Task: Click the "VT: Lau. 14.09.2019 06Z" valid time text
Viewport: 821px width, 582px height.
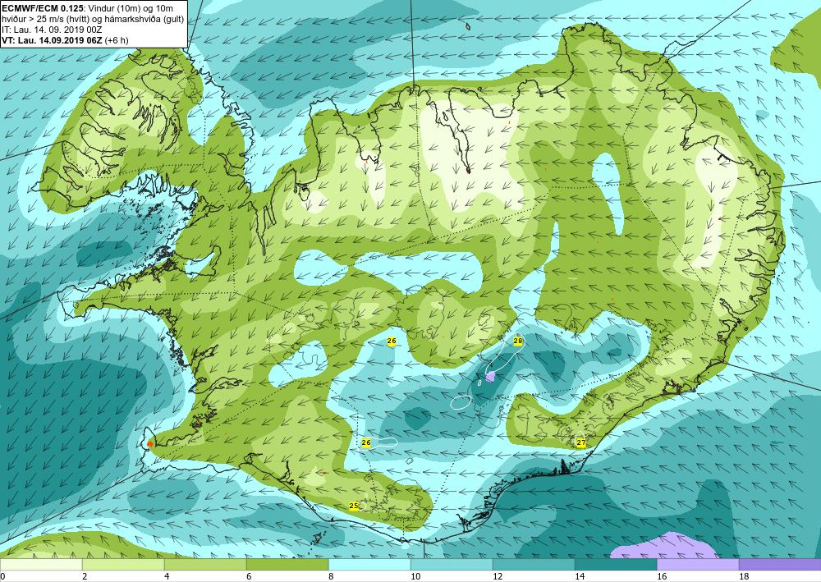Action: click(53, 40)
